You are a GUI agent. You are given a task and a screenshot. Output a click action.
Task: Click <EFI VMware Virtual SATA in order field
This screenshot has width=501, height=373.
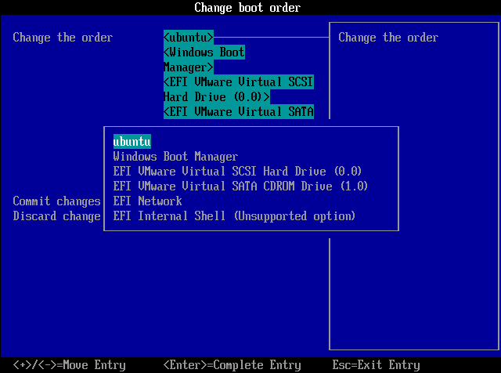pyautogui.click(x=238, y=111)
